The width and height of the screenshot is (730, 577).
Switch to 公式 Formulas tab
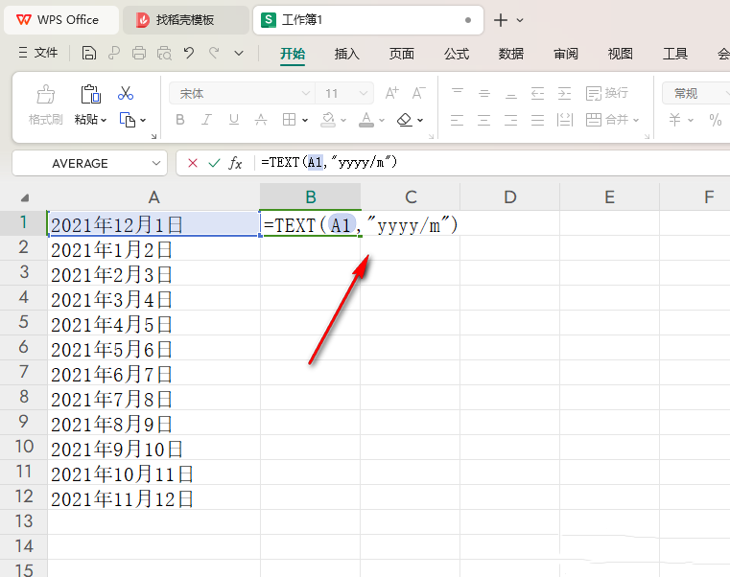457,54
